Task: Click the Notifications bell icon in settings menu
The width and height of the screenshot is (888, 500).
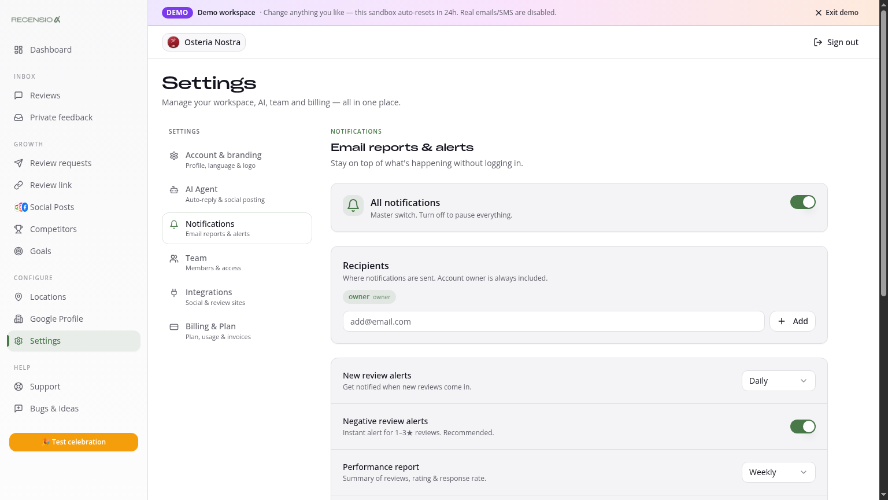Action: 174,225
